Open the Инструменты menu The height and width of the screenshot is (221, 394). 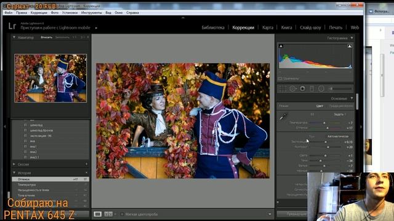tap(92, 12)
